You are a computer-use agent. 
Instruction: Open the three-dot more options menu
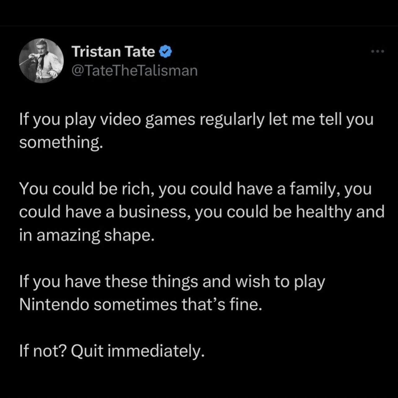point(378,51)
